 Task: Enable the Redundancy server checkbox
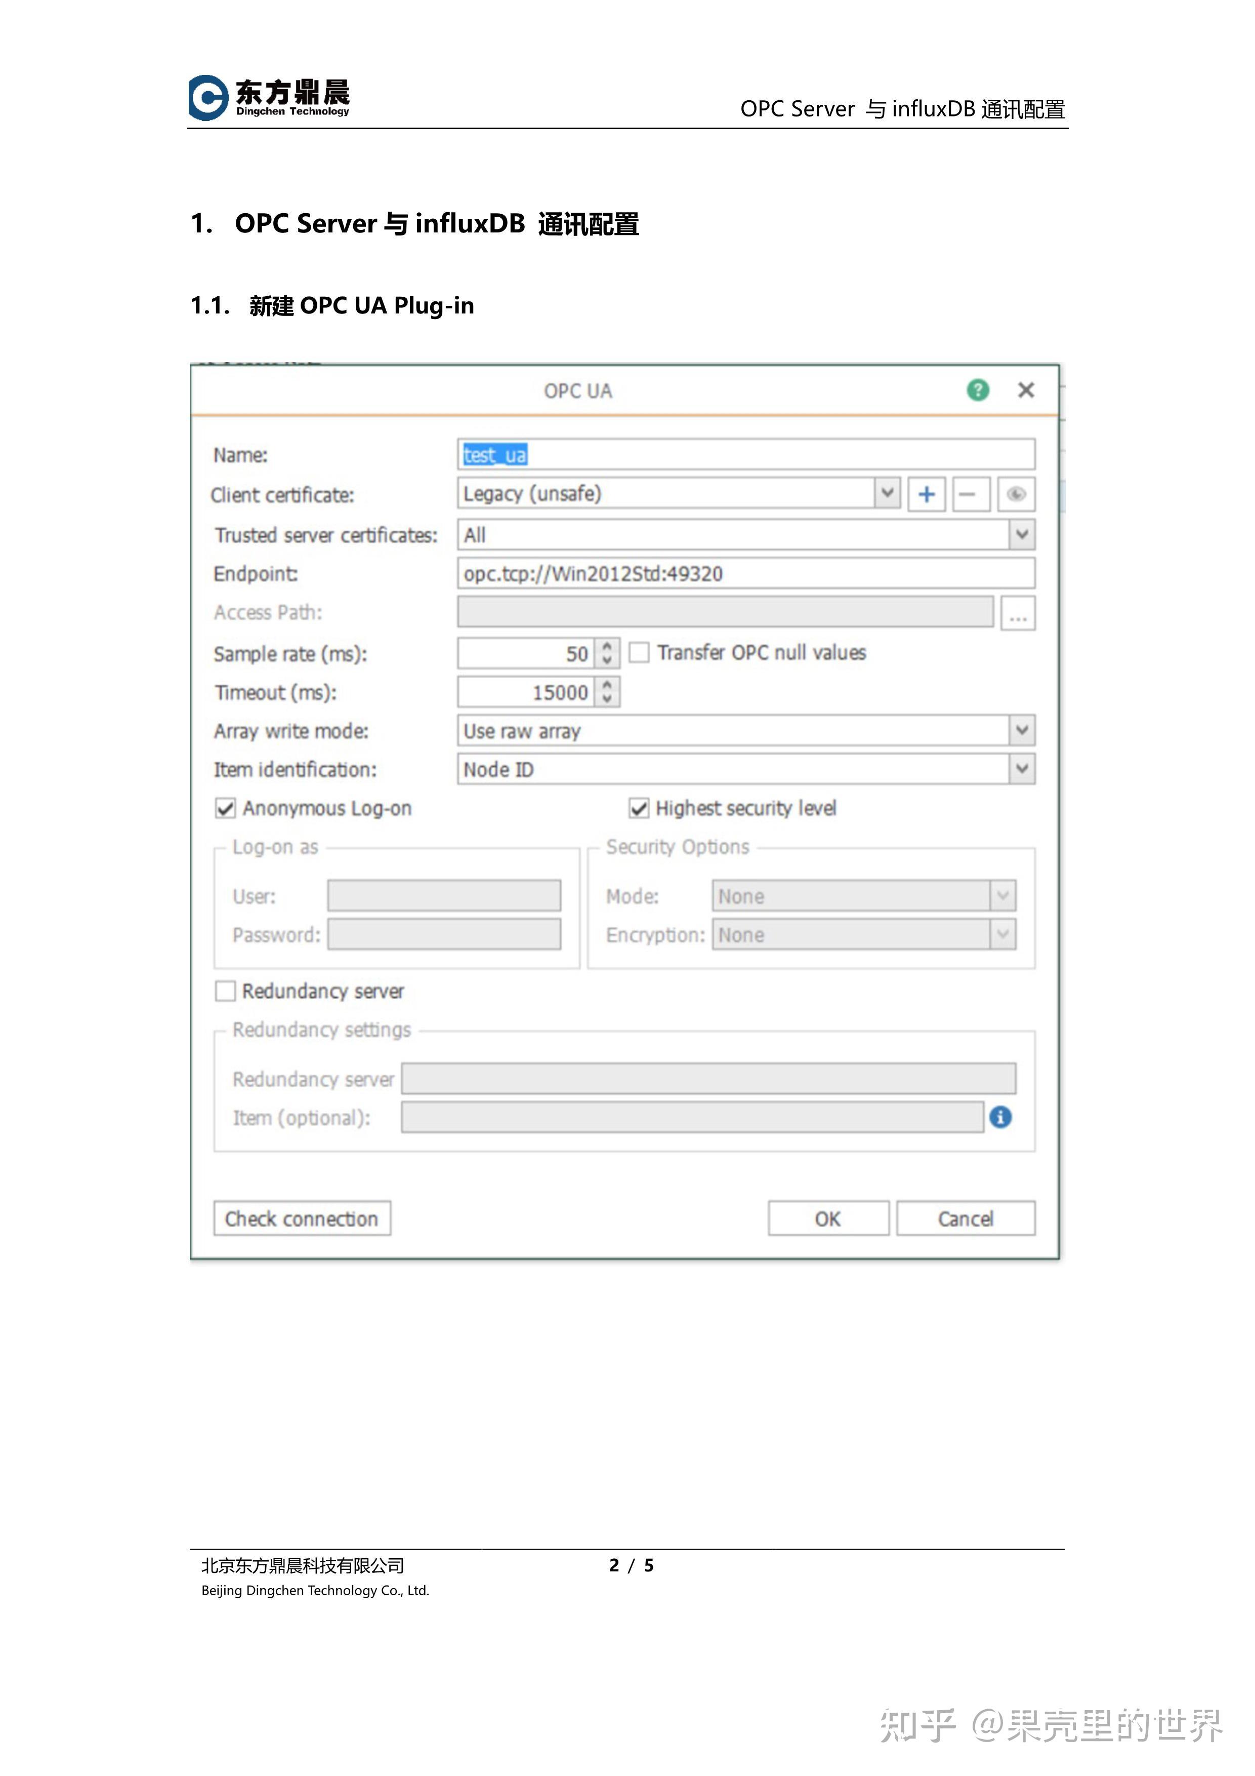[225, 991]
